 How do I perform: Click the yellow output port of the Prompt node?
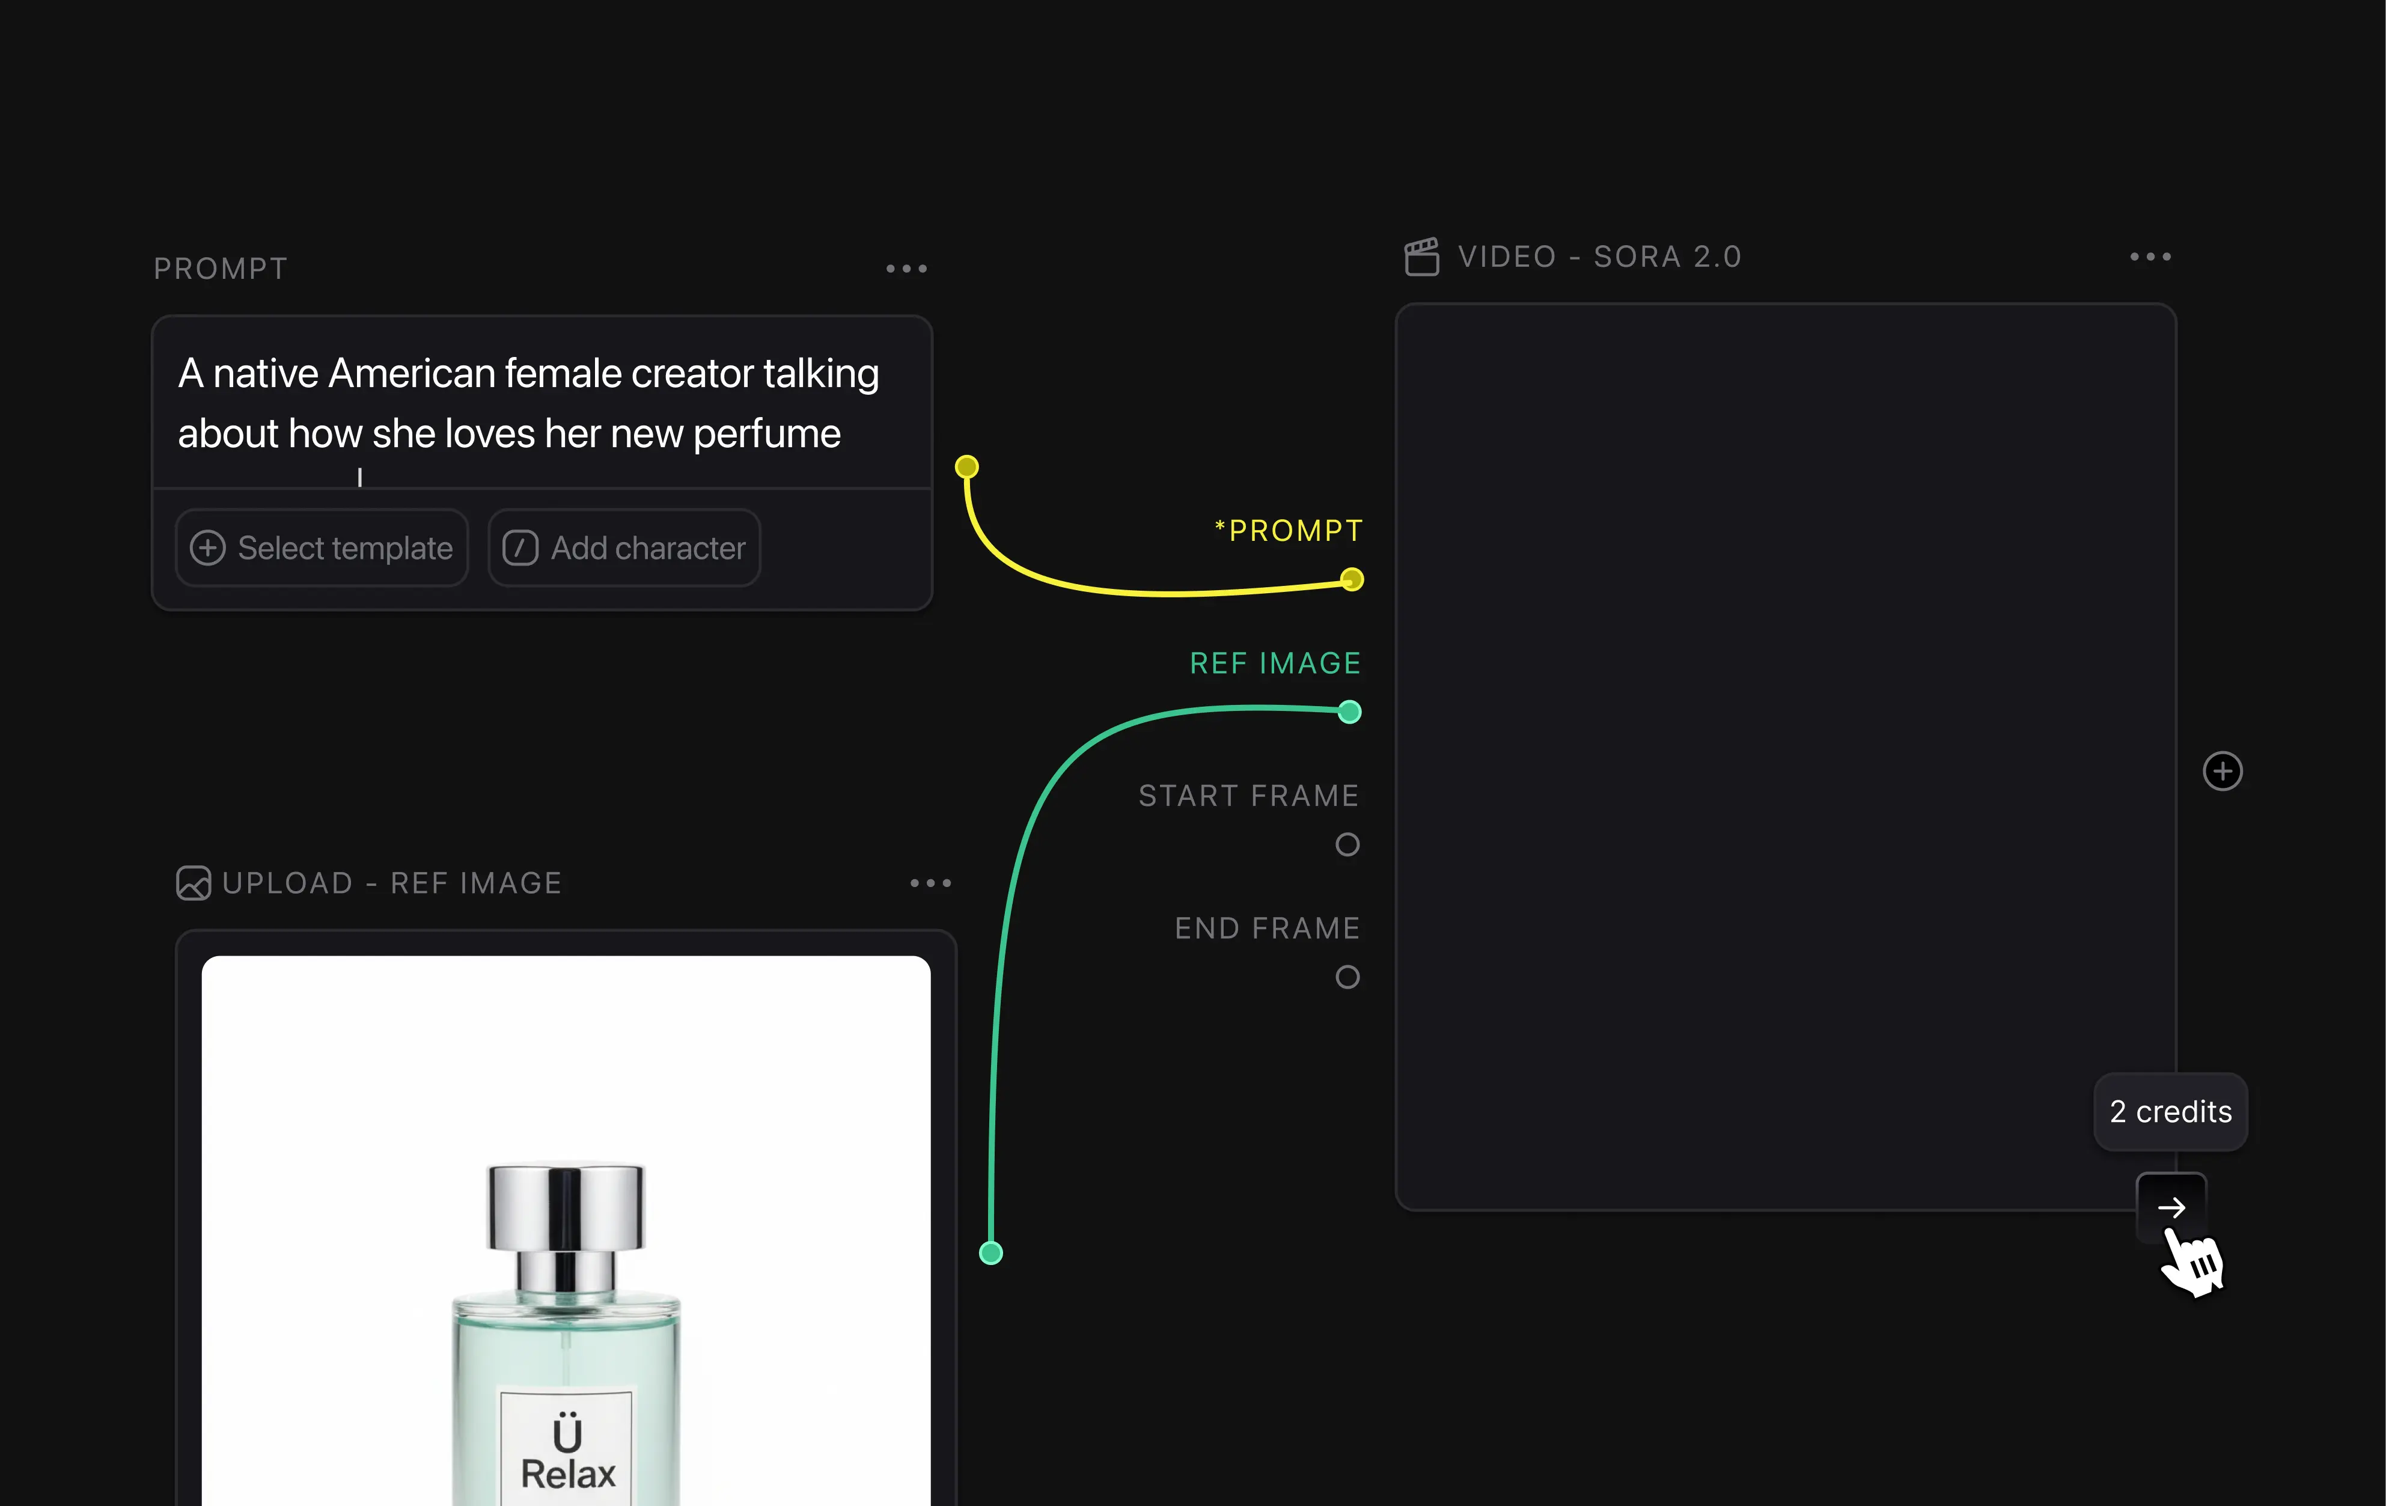click(966, 467)
